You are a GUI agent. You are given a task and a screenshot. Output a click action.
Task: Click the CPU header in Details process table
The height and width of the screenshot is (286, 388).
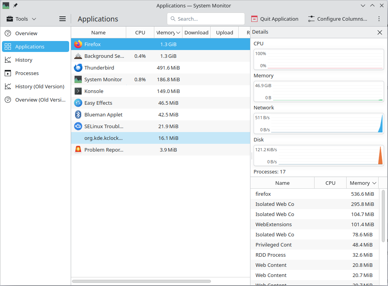click(x=330, y=183)
